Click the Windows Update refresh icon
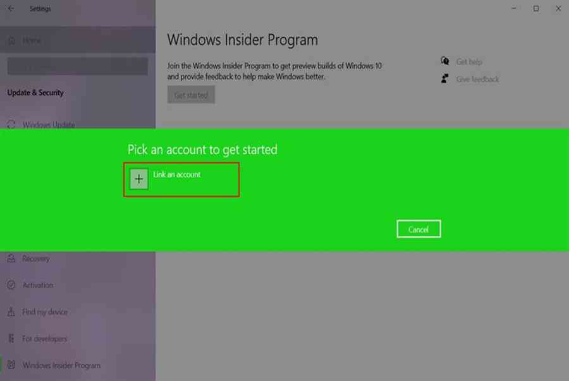Image resolution: width=569 pixels, height=381 pixels. (x=11, y=124)
